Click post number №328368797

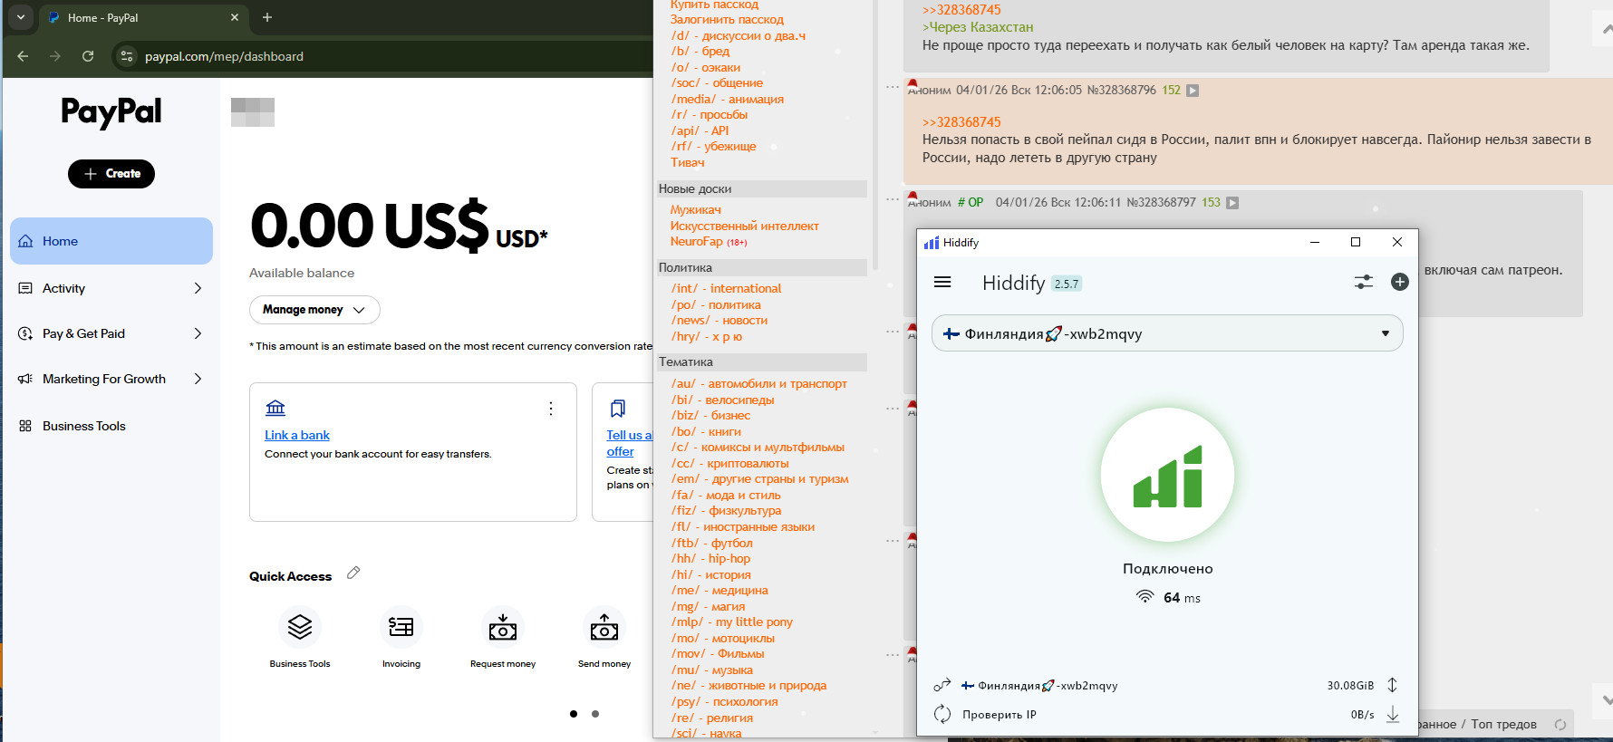pos(1161,203)
